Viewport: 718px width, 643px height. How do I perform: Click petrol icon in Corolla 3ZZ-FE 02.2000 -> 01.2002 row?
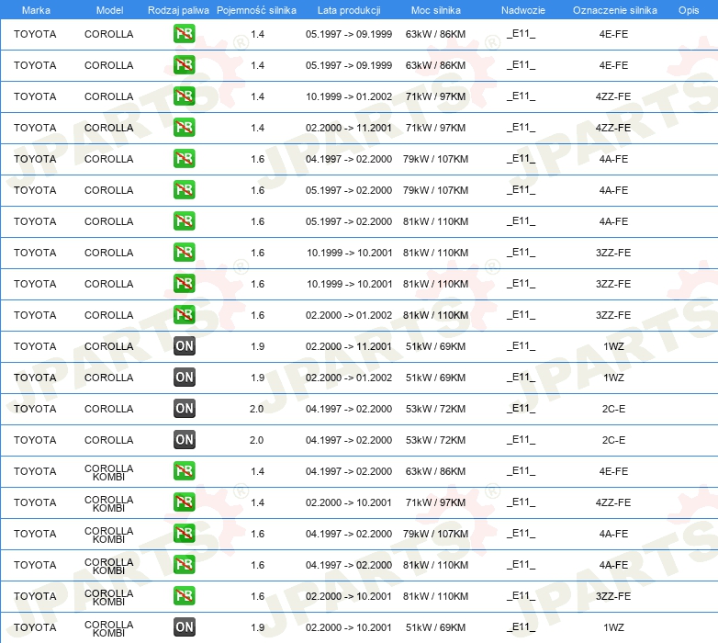pos(184,315)
